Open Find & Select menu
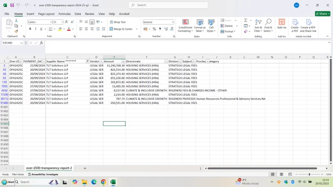Viewport: 333px width, 187px height. (x=268, y=25)
